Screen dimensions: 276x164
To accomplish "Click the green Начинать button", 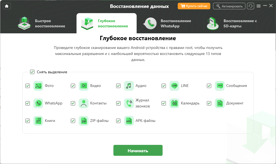I will pyautogui.click(x=138, y=150).
